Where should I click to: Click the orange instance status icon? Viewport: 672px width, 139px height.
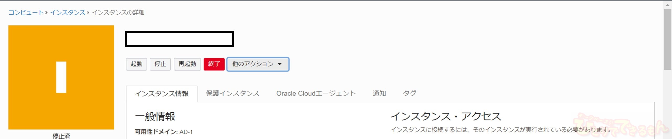click(61, 77)
